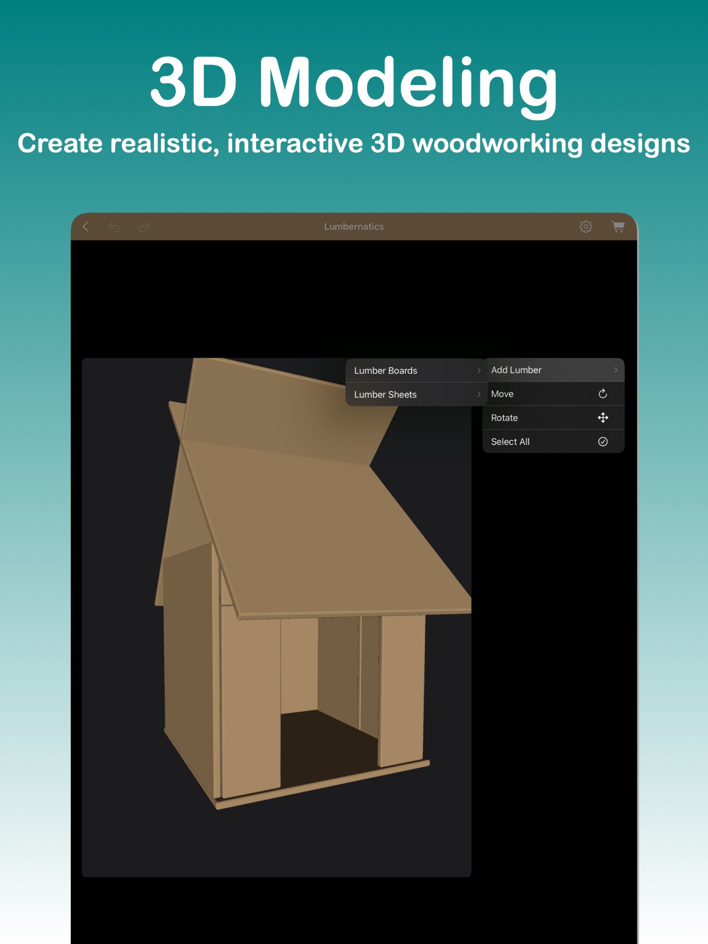Click the four-way arrows icon beside Rotate

[x=603, y=418]
